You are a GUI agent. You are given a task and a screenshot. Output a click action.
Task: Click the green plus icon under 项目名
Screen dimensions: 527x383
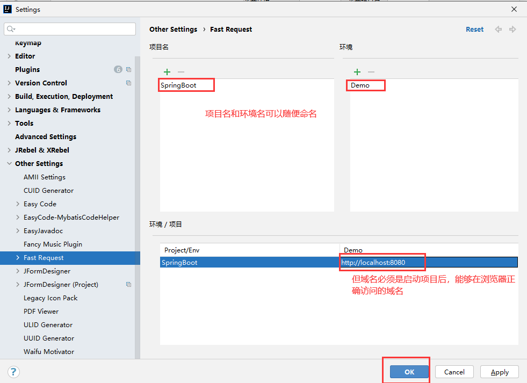pos(167,71)
